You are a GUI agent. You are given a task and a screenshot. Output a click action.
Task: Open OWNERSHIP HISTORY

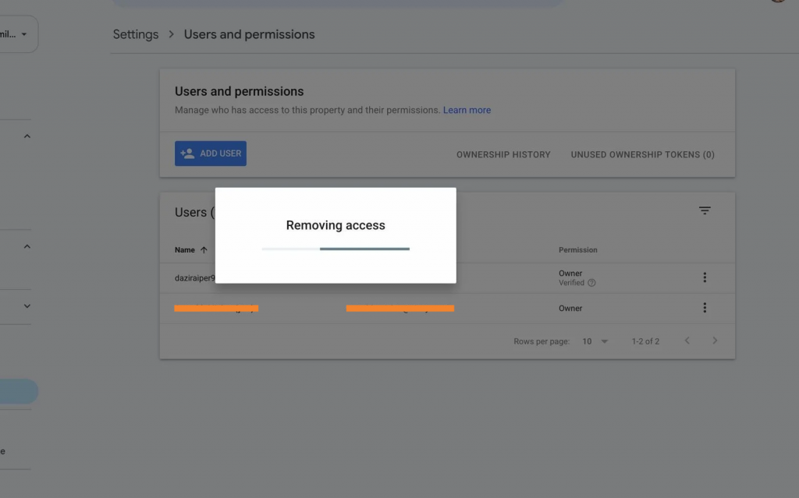click(503, 154)
